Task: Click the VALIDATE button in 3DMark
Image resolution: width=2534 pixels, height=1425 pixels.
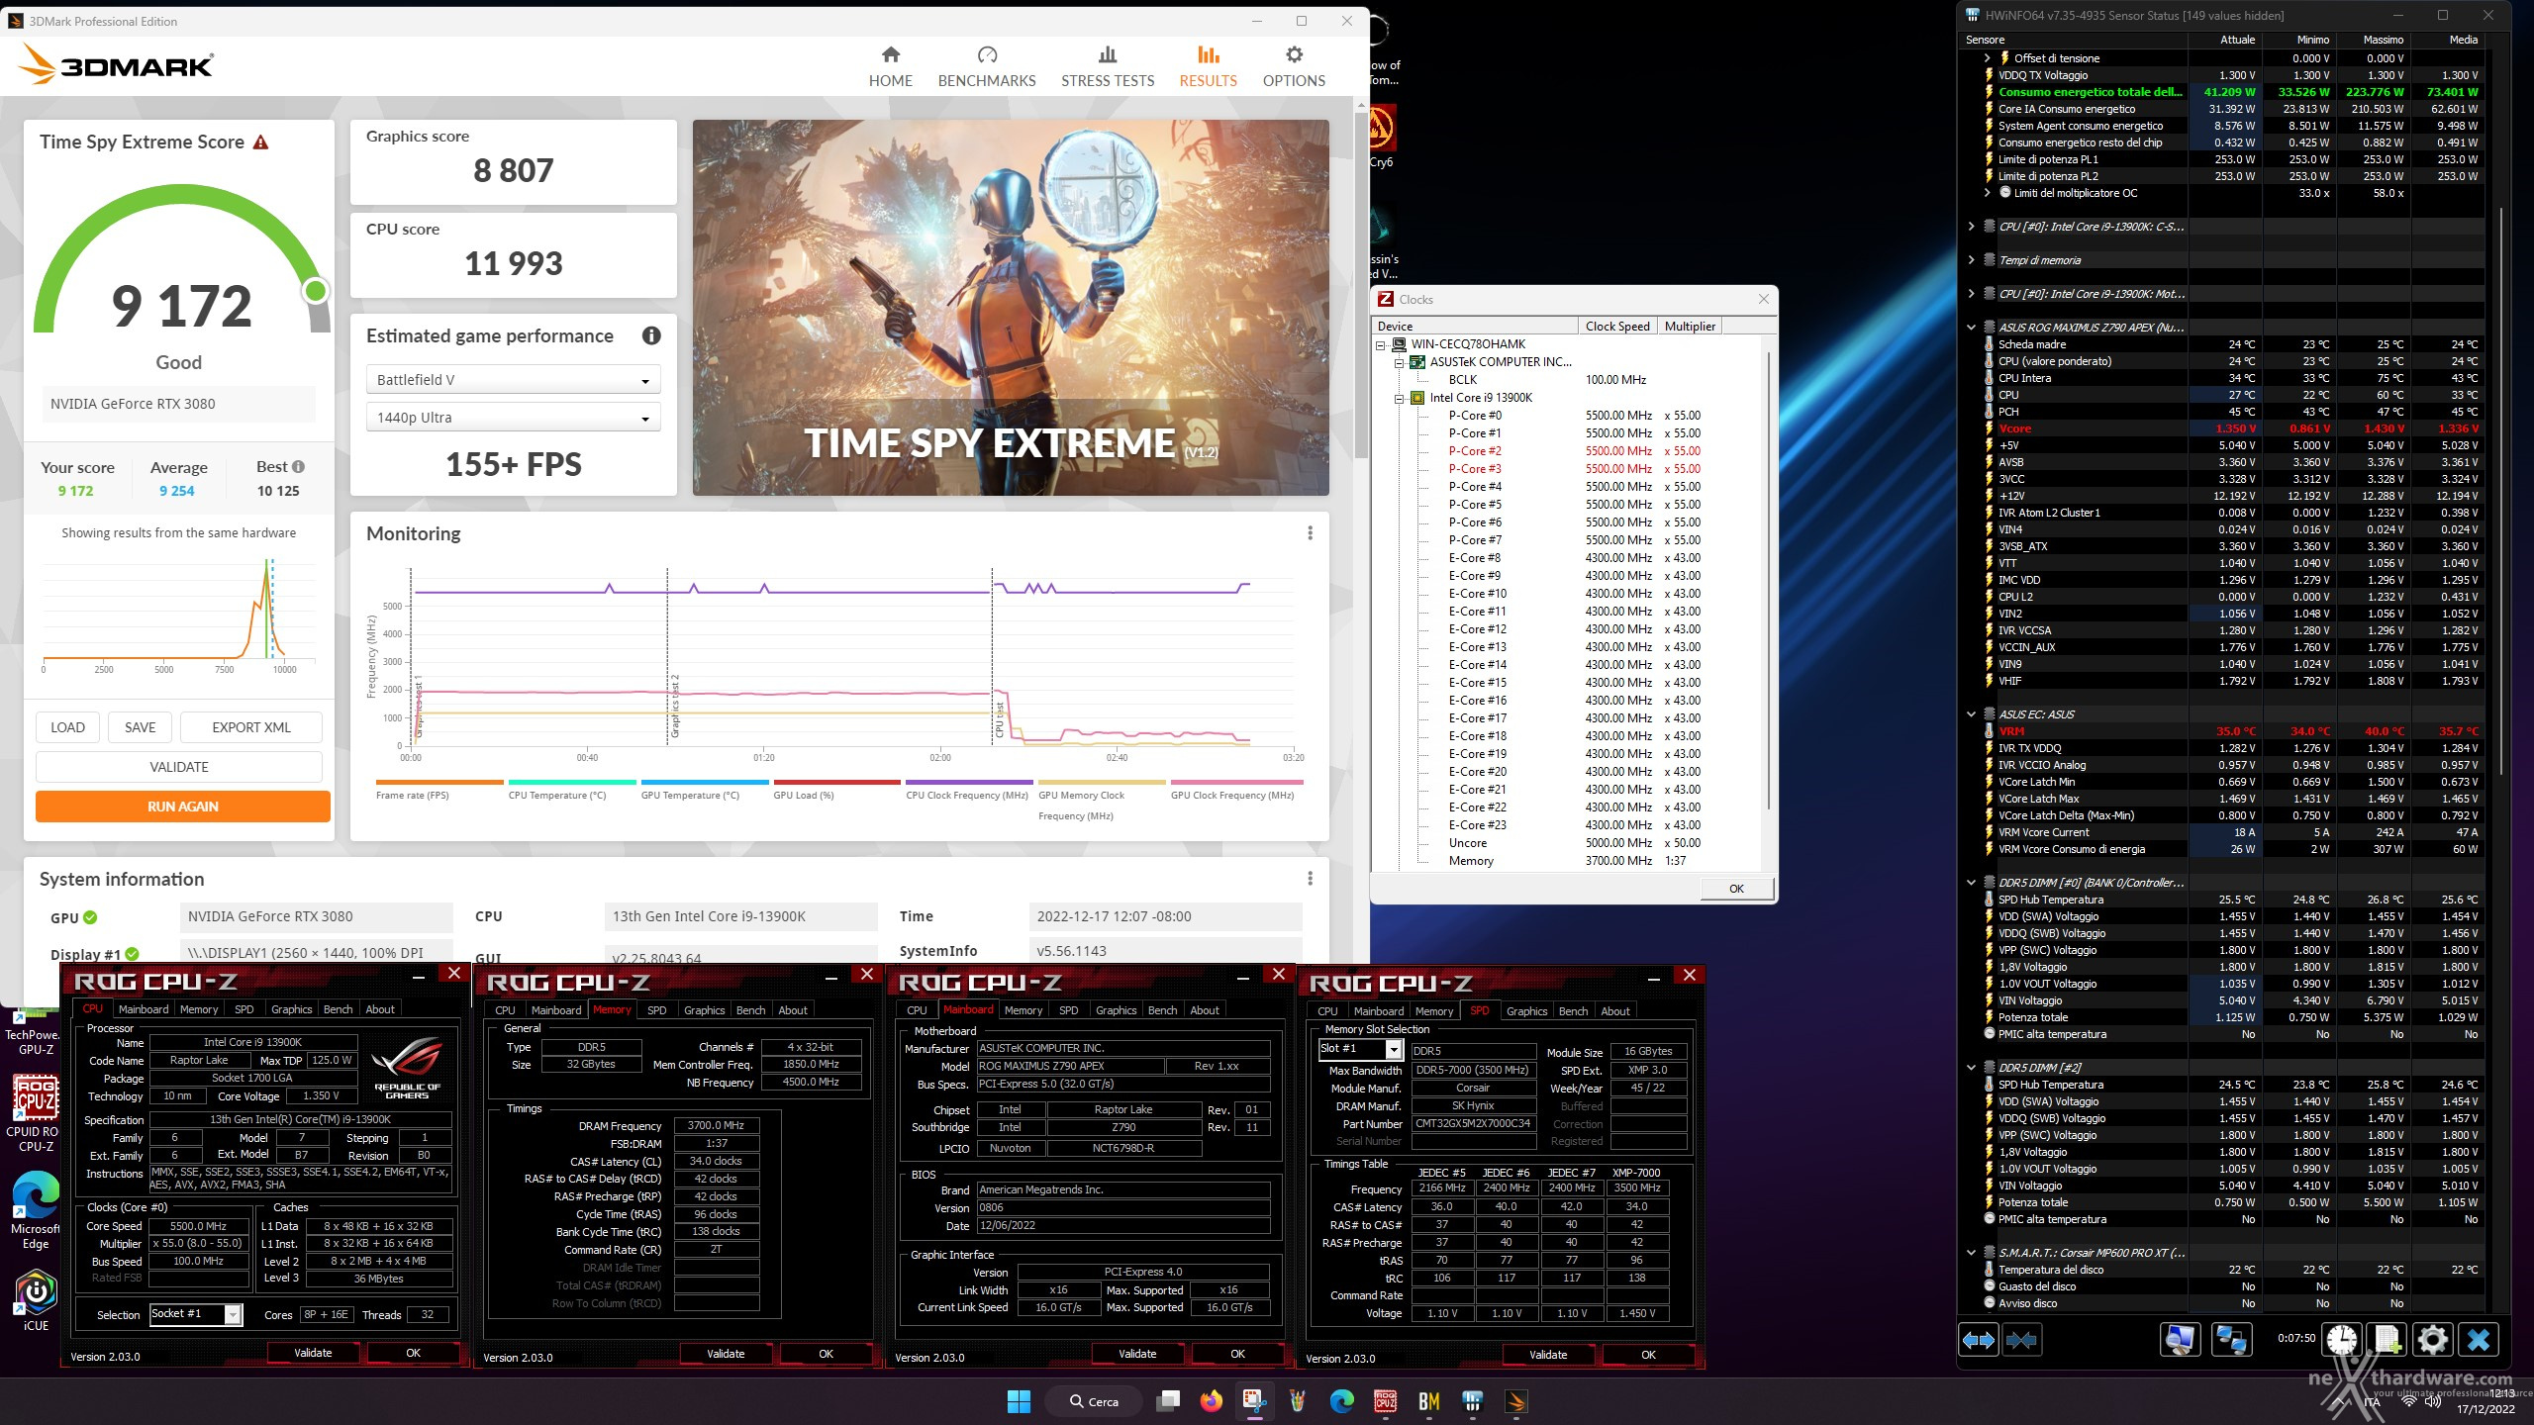Action: click(x=179, y=767)
